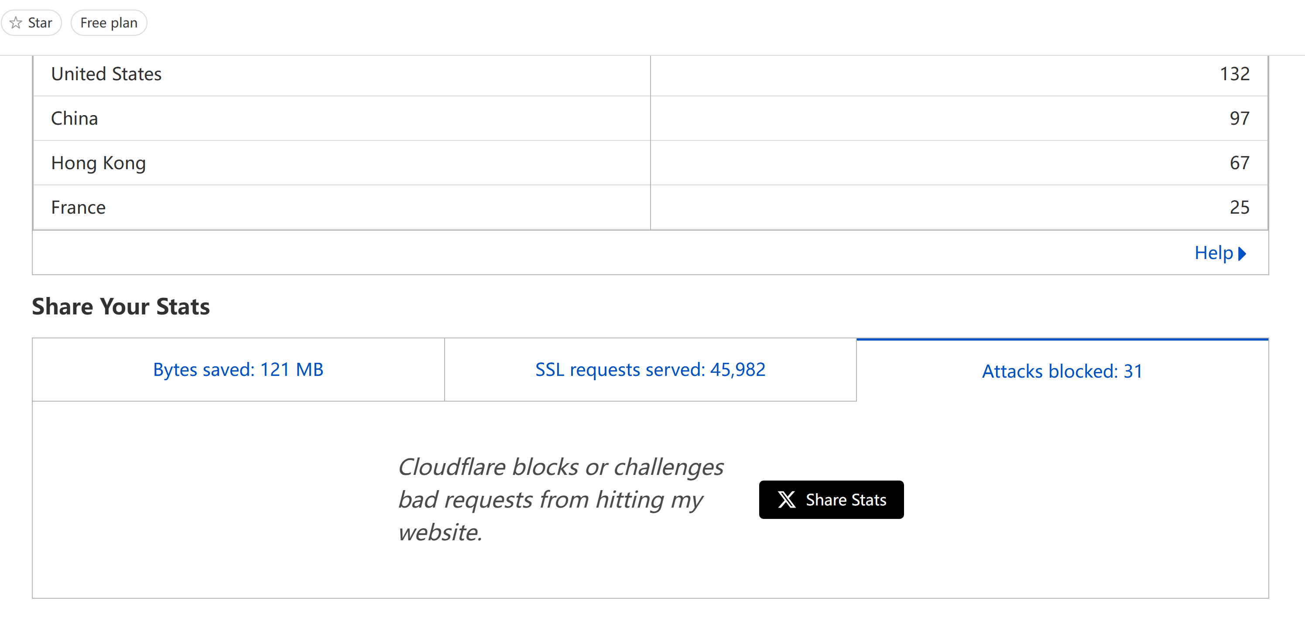Viewport: 1305px width, 631px height.
Task: Click the Cloudflare blocks quote text
Action: [x=561, y=499]
